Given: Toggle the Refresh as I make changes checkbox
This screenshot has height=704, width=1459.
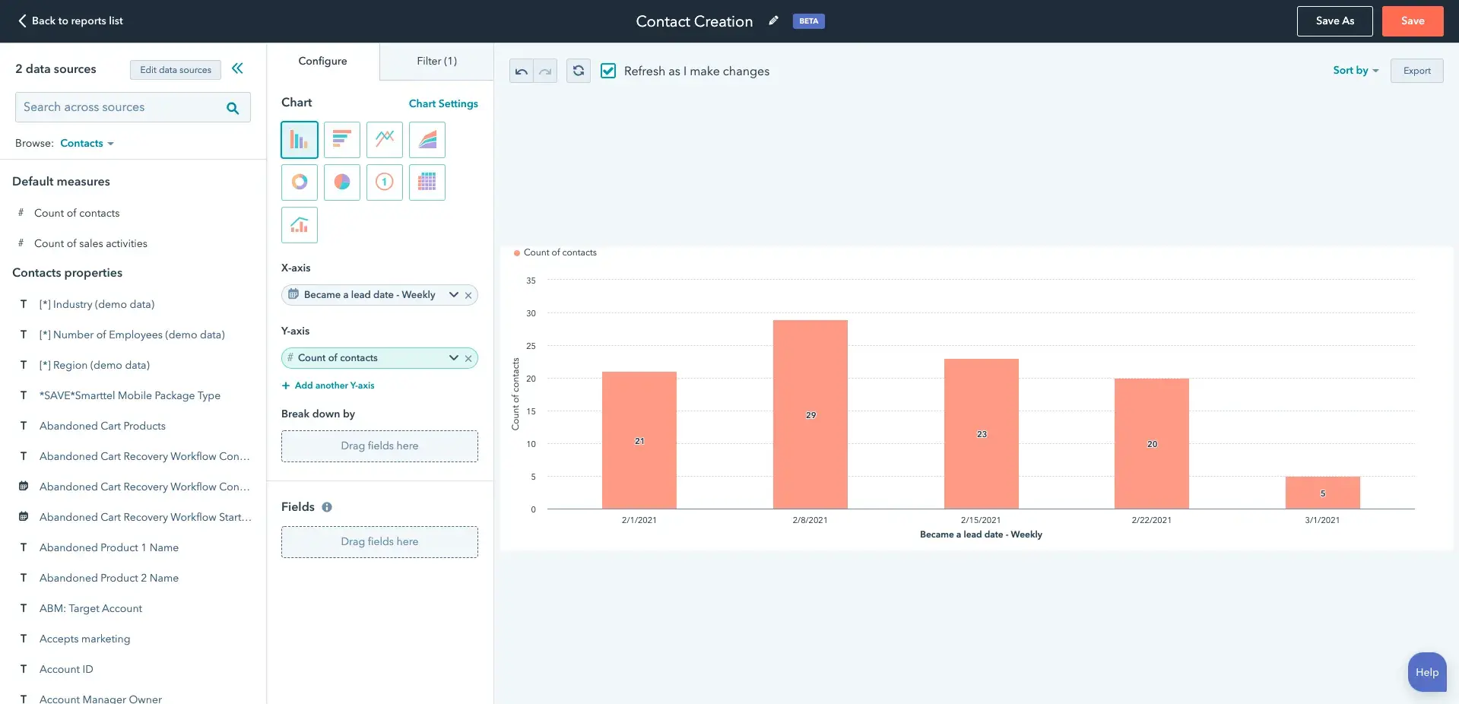Looking at the screenshot, I should pyautogui.click(x=608, y=71).
